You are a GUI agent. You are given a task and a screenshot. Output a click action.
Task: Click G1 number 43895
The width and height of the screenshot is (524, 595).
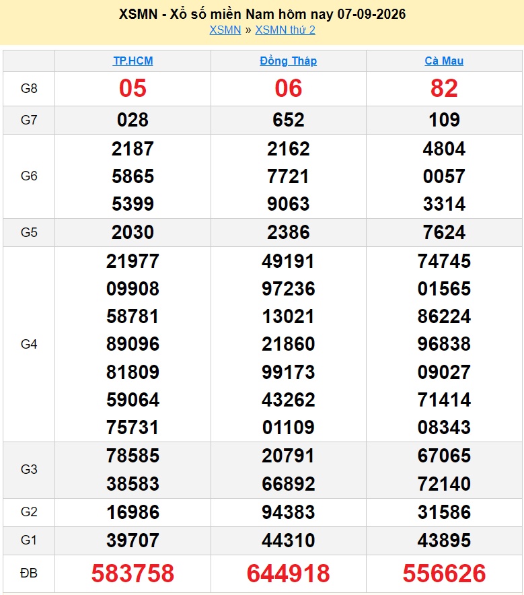pos(444,540)
